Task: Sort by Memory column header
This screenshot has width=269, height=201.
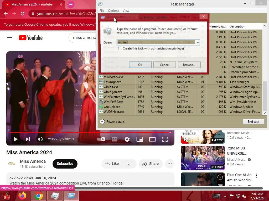Action: click(x=218, y=26)
